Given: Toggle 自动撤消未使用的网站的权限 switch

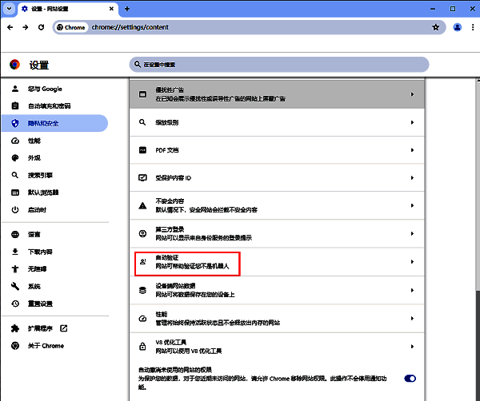Looking at the screenshot, I should coord(410,378).
